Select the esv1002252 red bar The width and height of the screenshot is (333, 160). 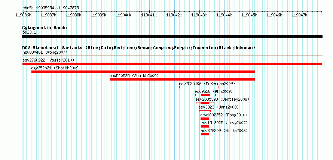[x=205, y=119]
